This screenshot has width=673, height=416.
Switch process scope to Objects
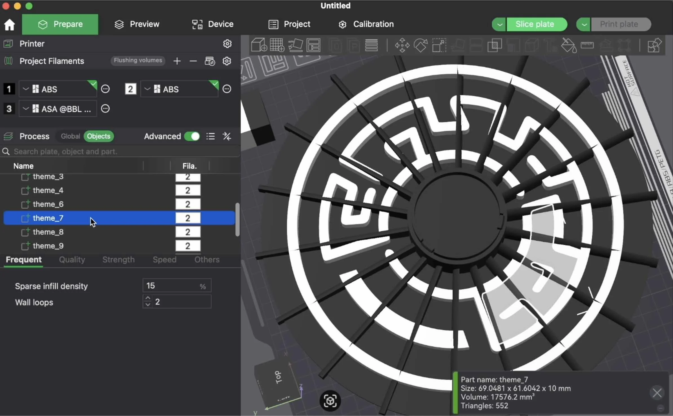(99, 136)
